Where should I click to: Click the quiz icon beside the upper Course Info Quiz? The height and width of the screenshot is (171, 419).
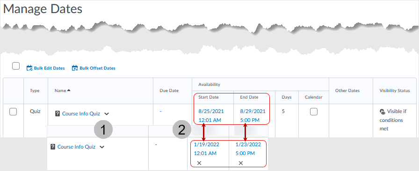pyautogui.click(x=57, y=114)
